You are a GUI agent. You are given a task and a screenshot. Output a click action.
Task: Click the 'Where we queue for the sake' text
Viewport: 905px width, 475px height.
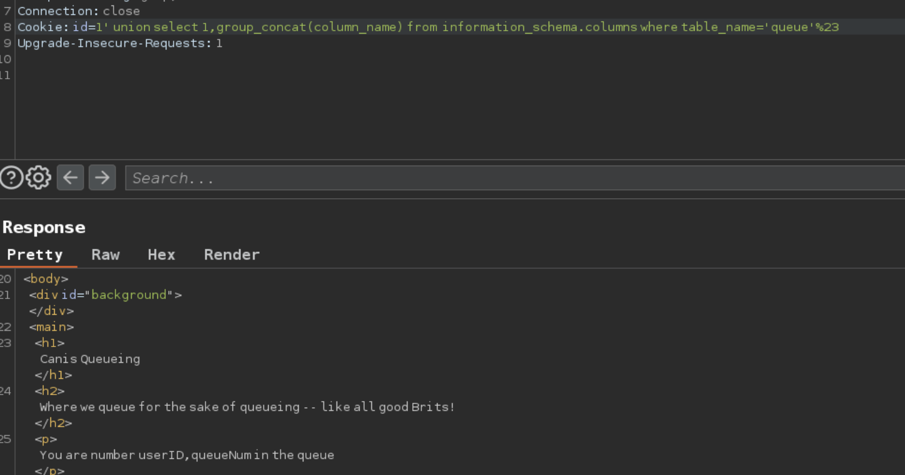pos(247,407)
